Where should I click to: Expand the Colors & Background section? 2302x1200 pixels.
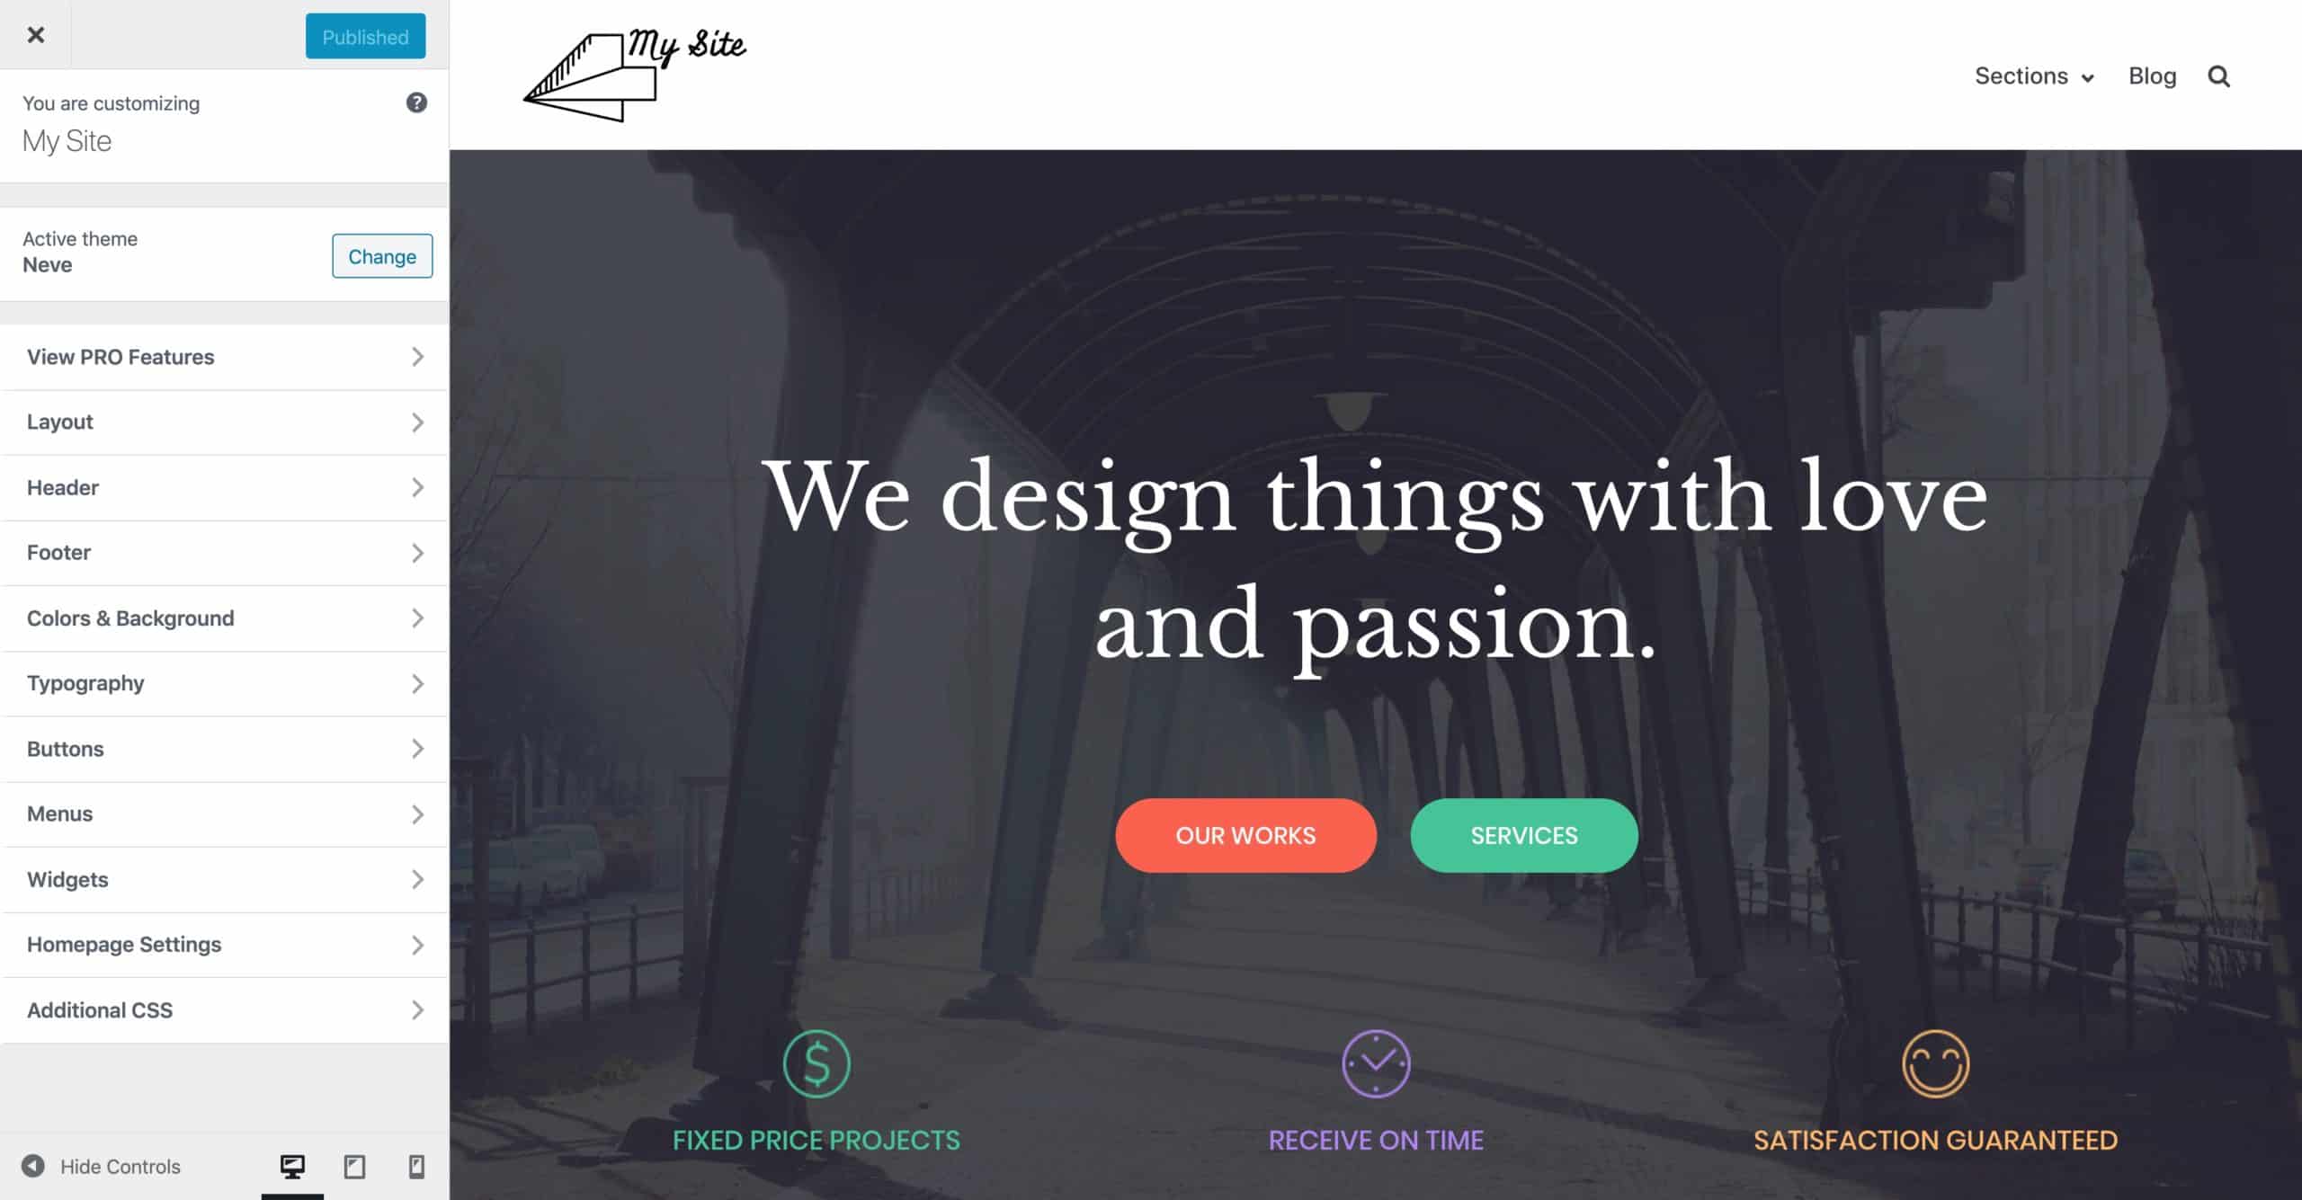pos(224,617)
